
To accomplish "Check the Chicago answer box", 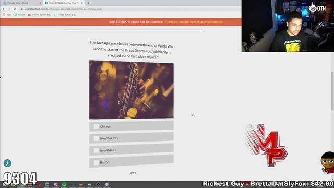I will pyautogui.click(x=96, y=126).
